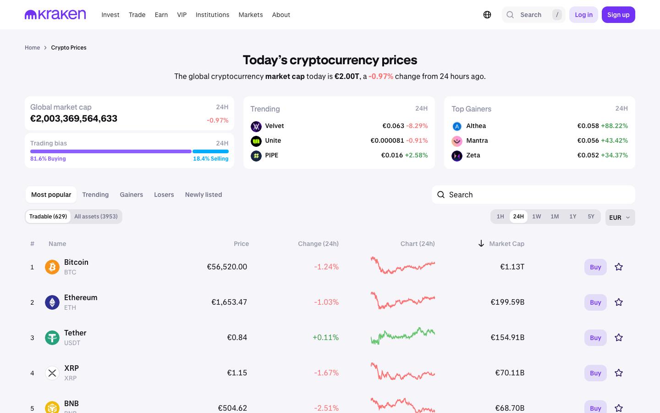Select the 1W time range
660x413 pixels.
(536, 216)
